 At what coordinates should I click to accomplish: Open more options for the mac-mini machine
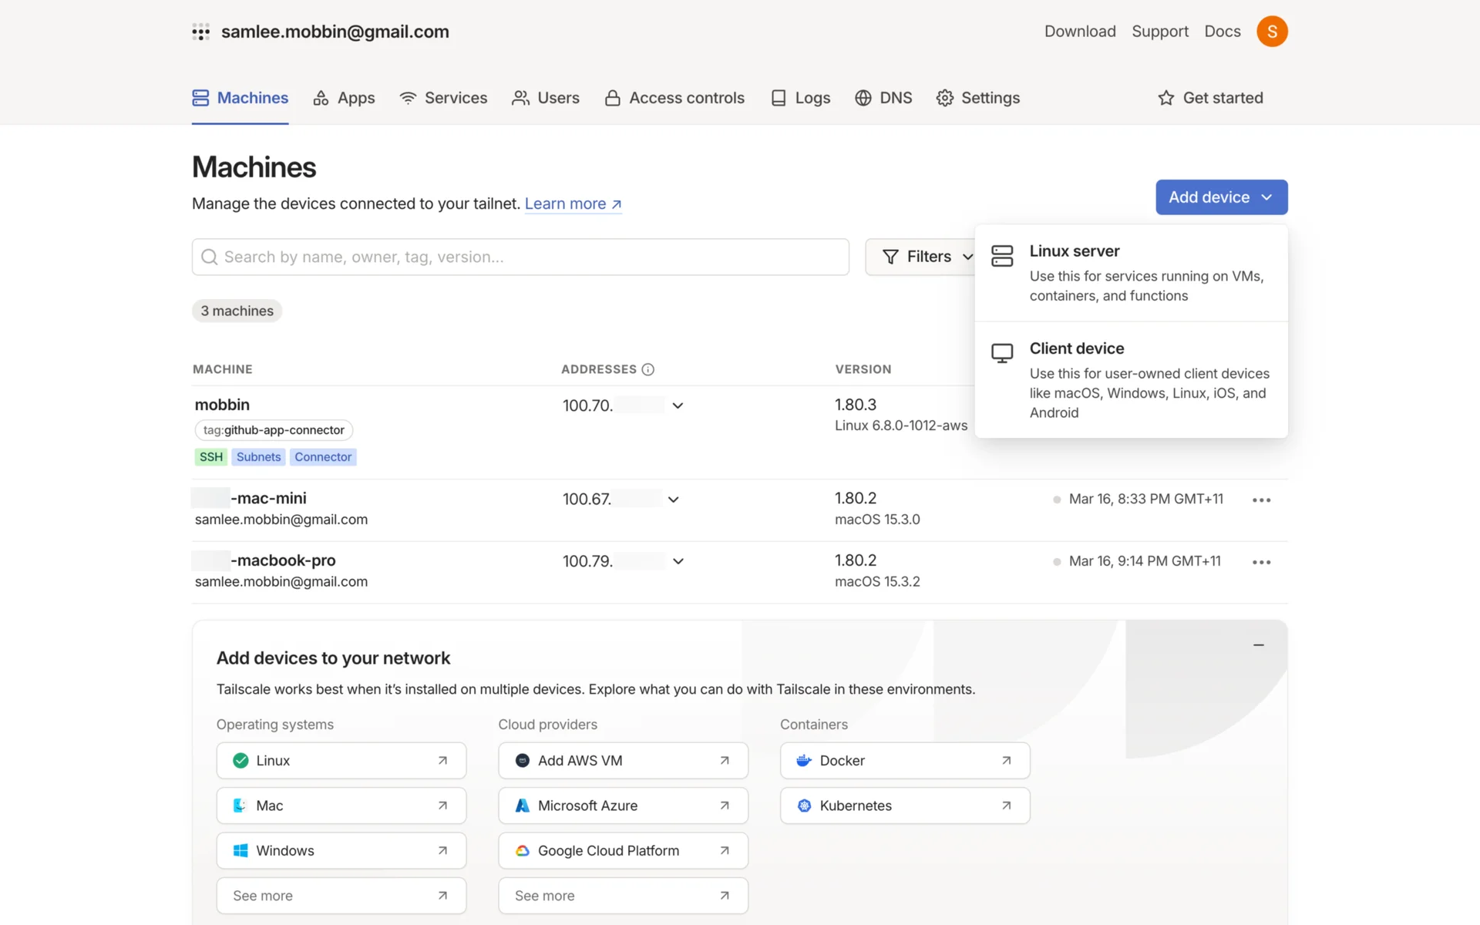(1261, 500)
